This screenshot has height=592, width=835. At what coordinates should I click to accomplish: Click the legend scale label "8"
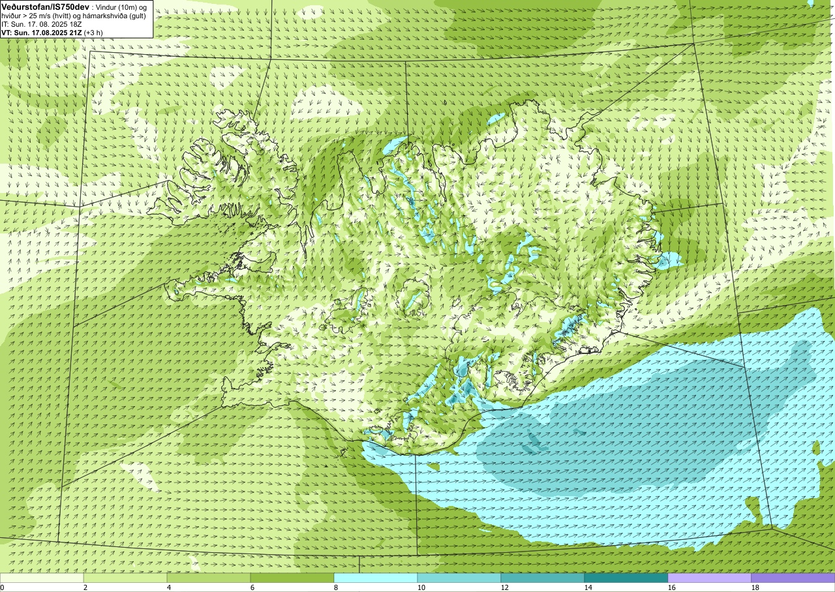point(336,587)
